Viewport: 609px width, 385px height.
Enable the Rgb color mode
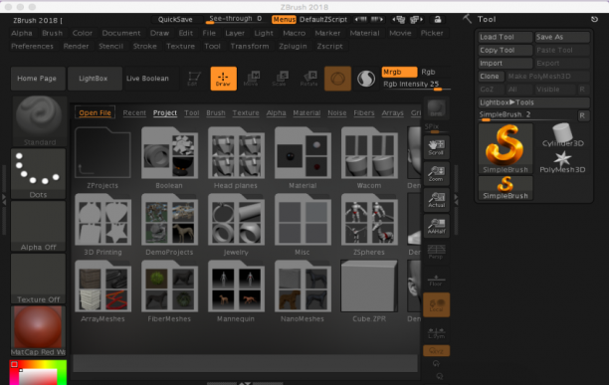(429, 73)
